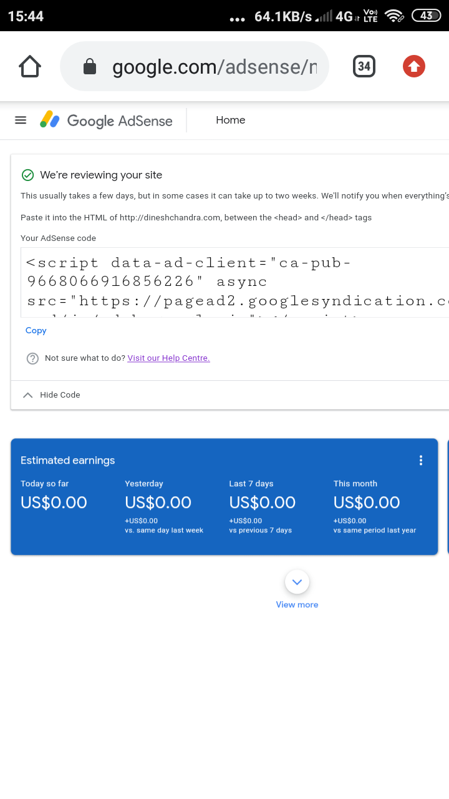Click Yesterday earnings US$0.00 value

coord(158,502)
